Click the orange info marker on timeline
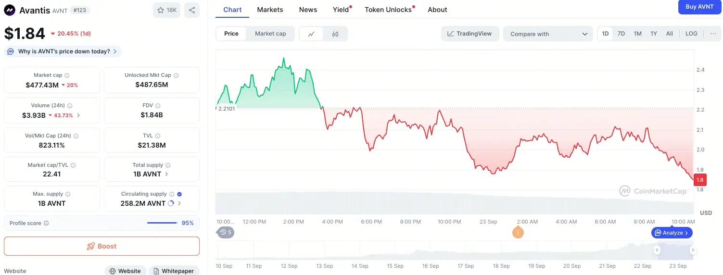723x275 pixels. point(518,232)
